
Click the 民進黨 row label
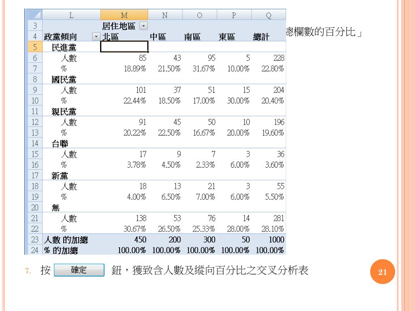coord(64,47)
